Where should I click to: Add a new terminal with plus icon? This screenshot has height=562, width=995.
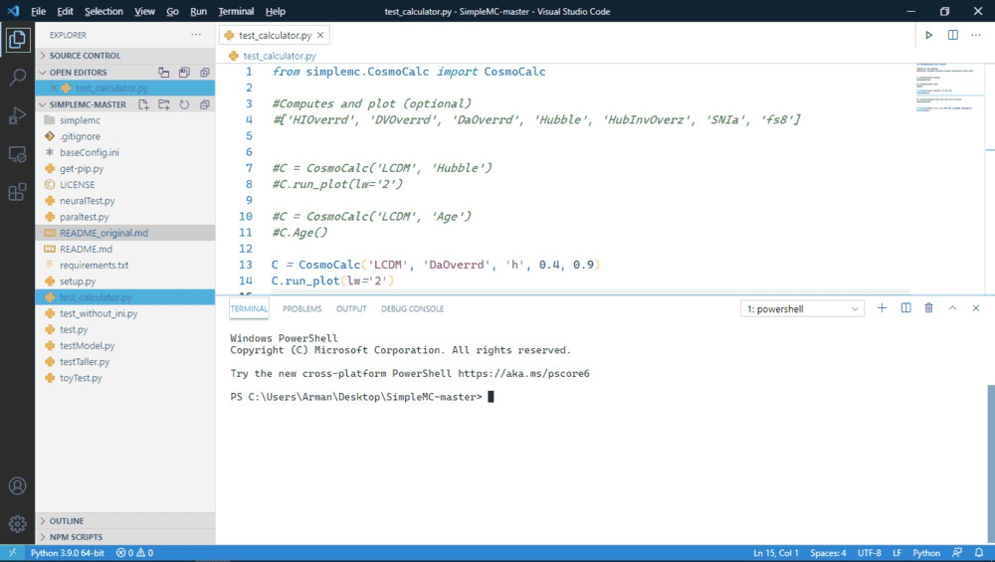[882, 308]
